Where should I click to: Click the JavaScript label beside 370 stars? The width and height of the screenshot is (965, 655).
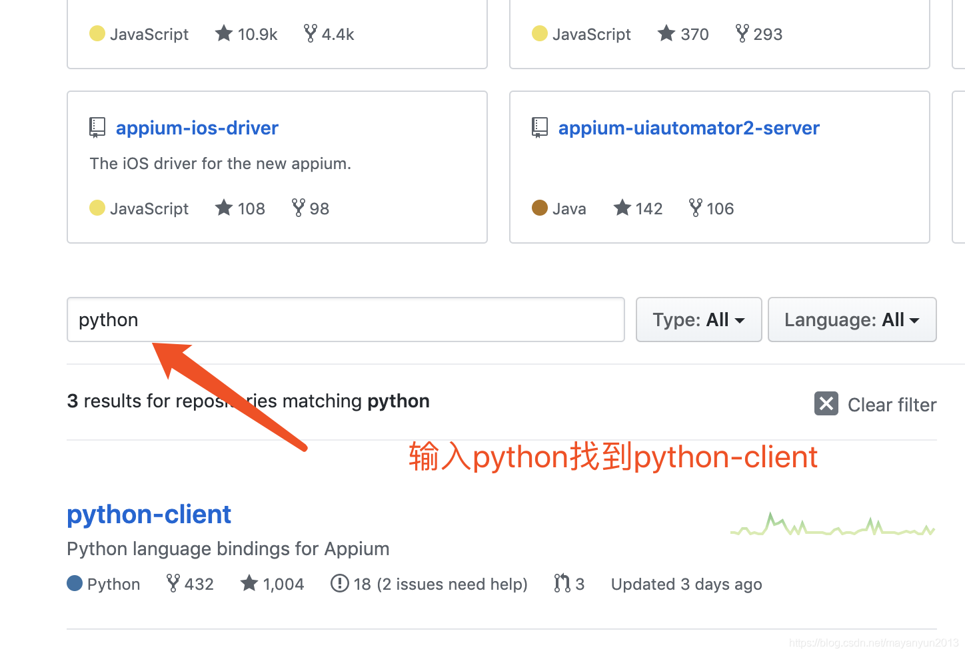click(592, 34)
